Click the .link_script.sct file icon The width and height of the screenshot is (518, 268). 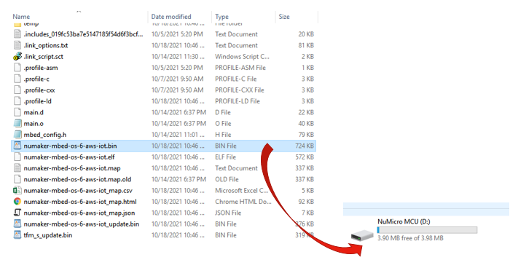(17, 56)
